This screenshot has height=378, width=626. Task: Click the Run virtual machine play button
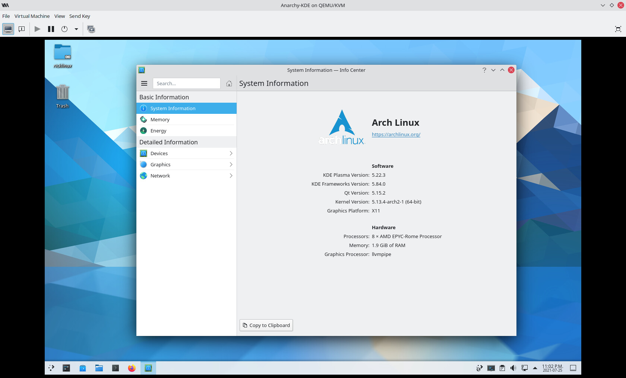click(37, 29)
